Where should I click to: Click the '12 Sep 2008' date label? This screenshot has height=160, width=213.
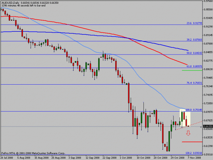point(92,158)
